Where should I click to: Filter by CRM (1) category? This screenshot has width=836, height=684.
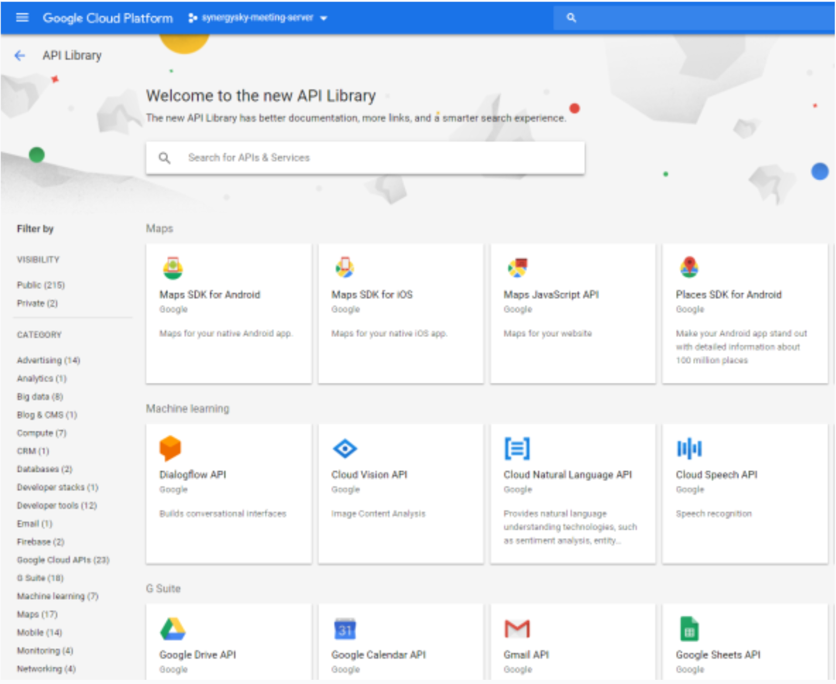coord(33,451)
